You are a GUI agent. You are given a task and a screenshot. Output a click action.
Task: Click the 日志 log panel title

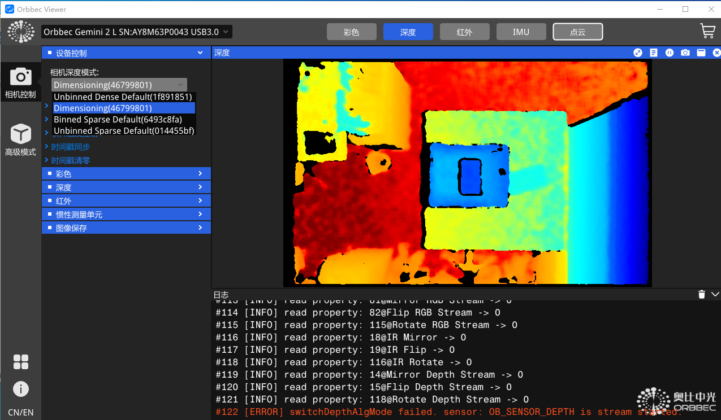tap(221, 295)
